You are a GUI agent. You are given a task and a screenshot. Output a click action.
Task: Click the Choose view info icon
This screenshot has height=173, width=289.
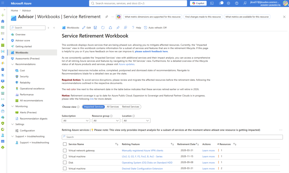point(78,107)
